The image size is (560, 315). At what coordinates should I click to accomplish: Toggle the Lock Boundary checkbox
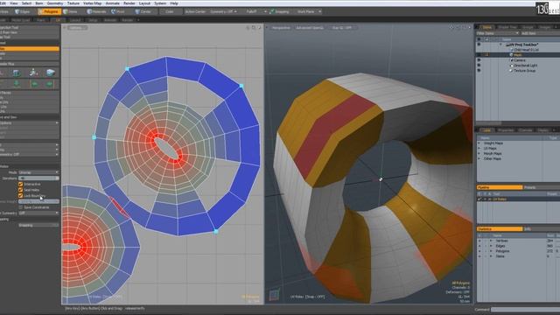coord(20,196)
